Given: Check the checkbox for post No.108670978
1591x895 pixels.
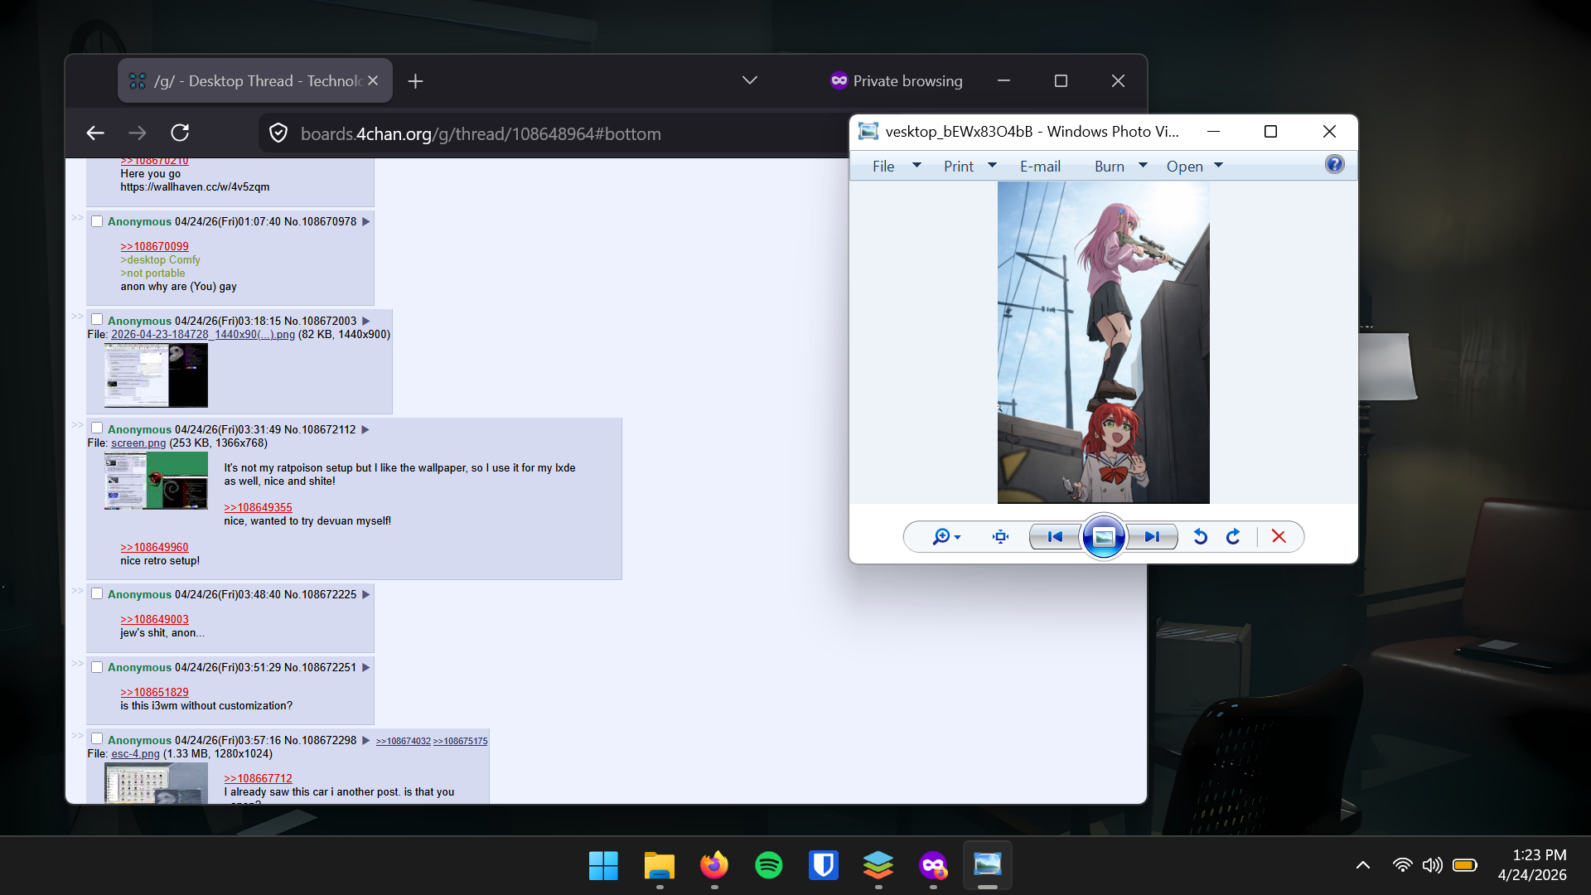Looking at the screenshot, I should pos(97,221).
